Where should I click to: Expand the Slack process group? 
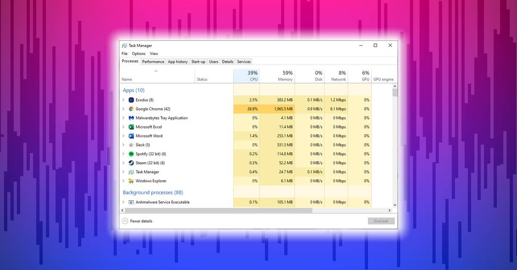pos(124,145)
